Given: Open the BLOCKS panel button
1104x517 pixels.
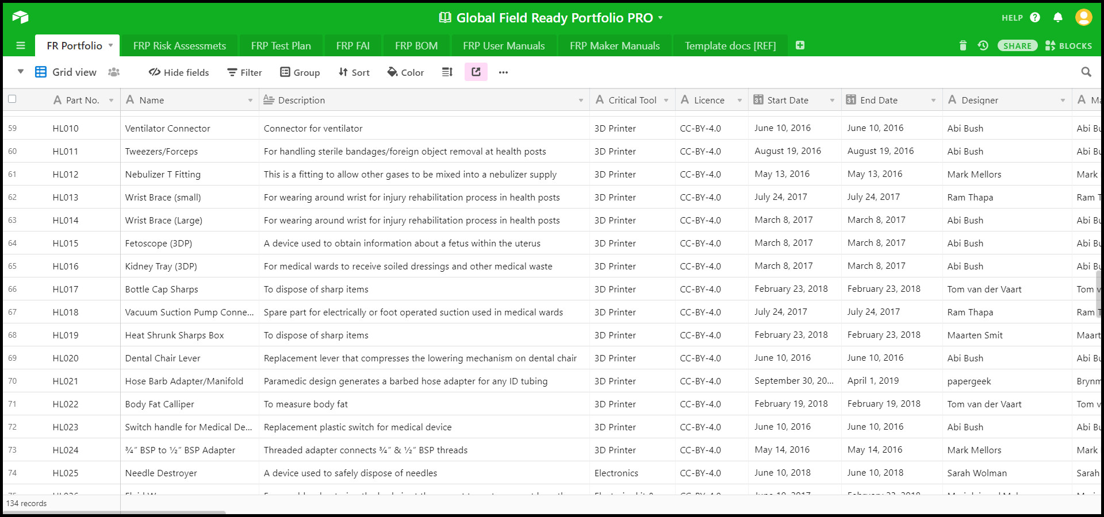Looking at the screenshot, I should click(1068, 46).
